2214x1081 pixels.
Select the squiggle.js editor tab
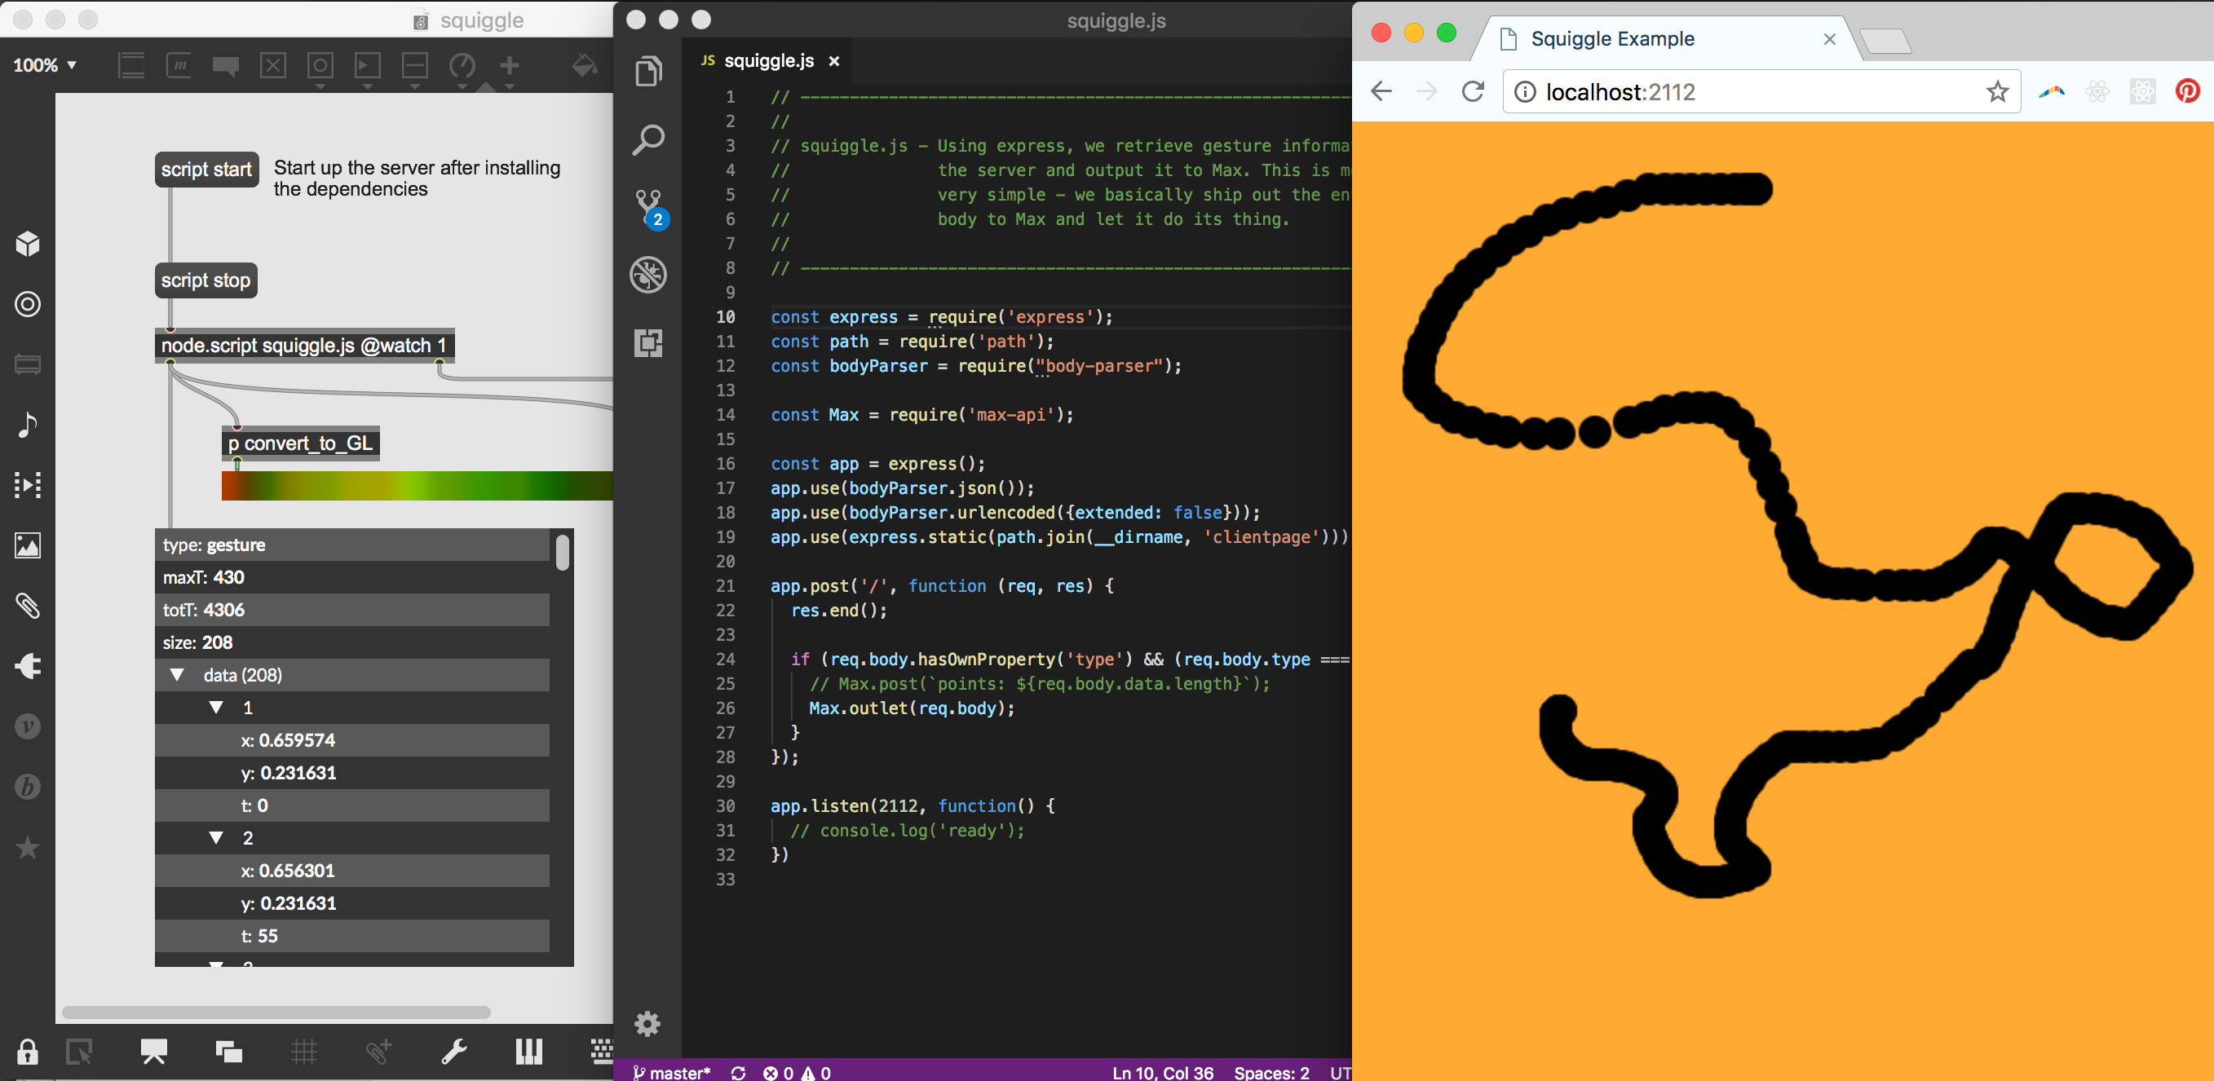pos(767,61)
